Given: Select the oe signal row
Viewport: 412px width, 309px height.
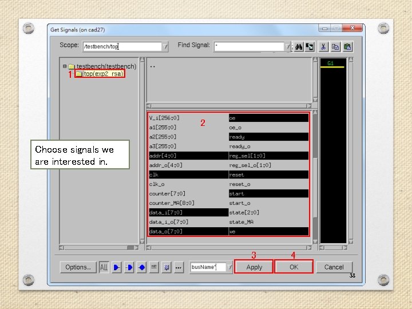Looking at the screenshot, I should point(268,118).
